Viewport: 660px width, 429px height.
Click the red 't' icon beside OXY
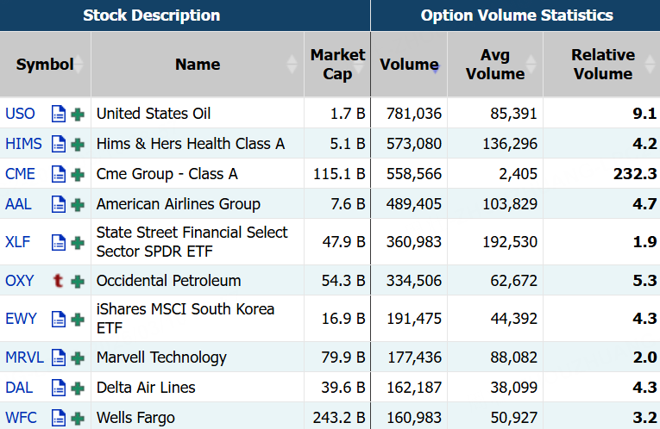coord(59,281)
